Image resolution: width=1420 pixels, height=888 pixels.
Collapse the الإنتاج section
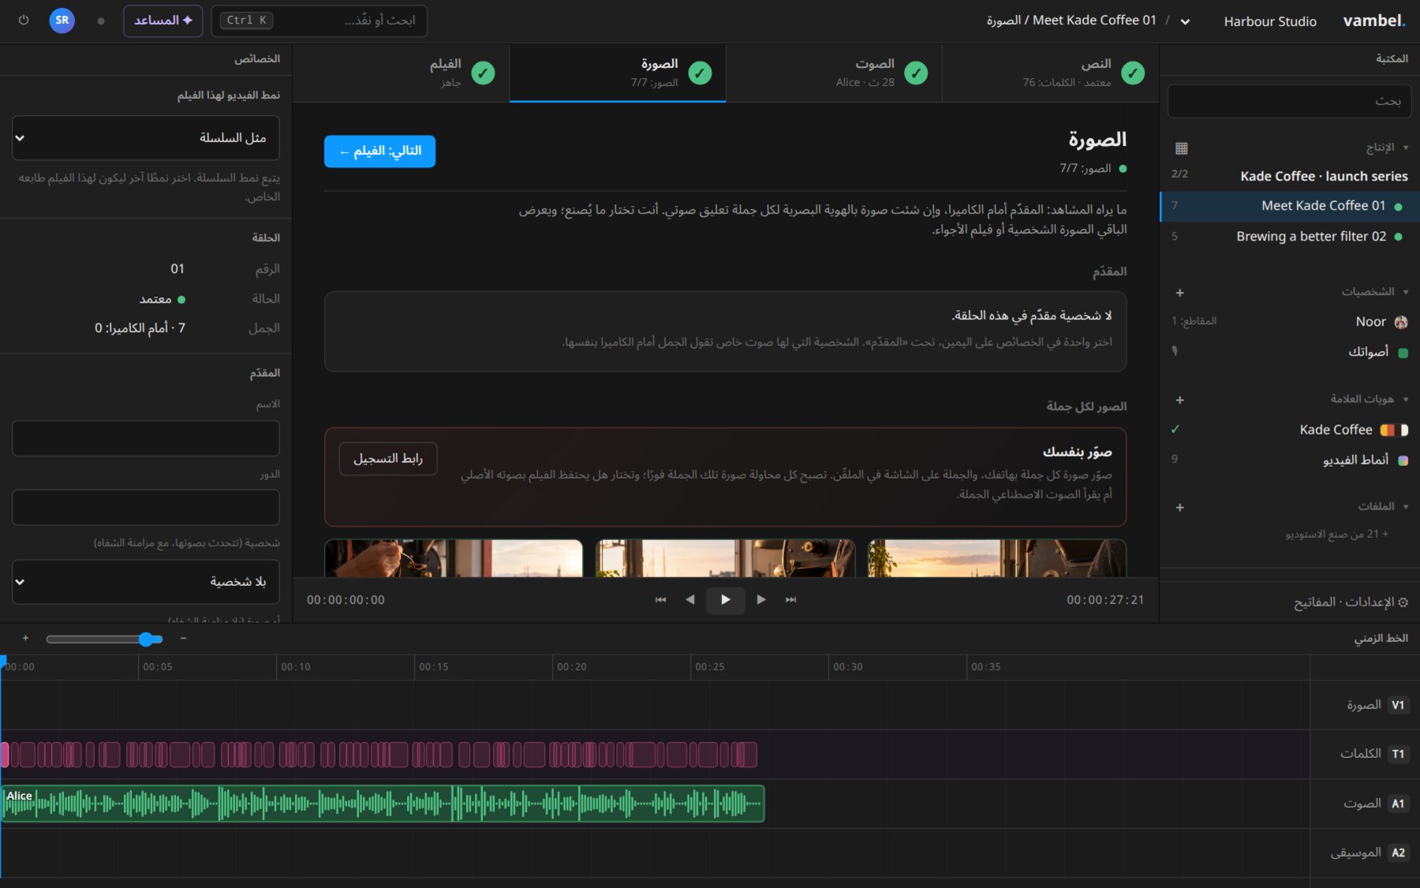point(1387,147)
